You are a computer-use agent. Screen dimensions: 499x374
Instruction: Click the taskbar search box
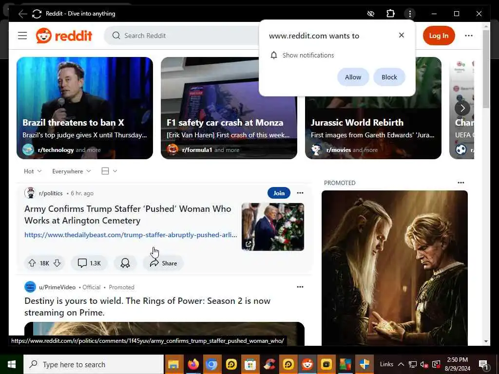coord(94,364)
